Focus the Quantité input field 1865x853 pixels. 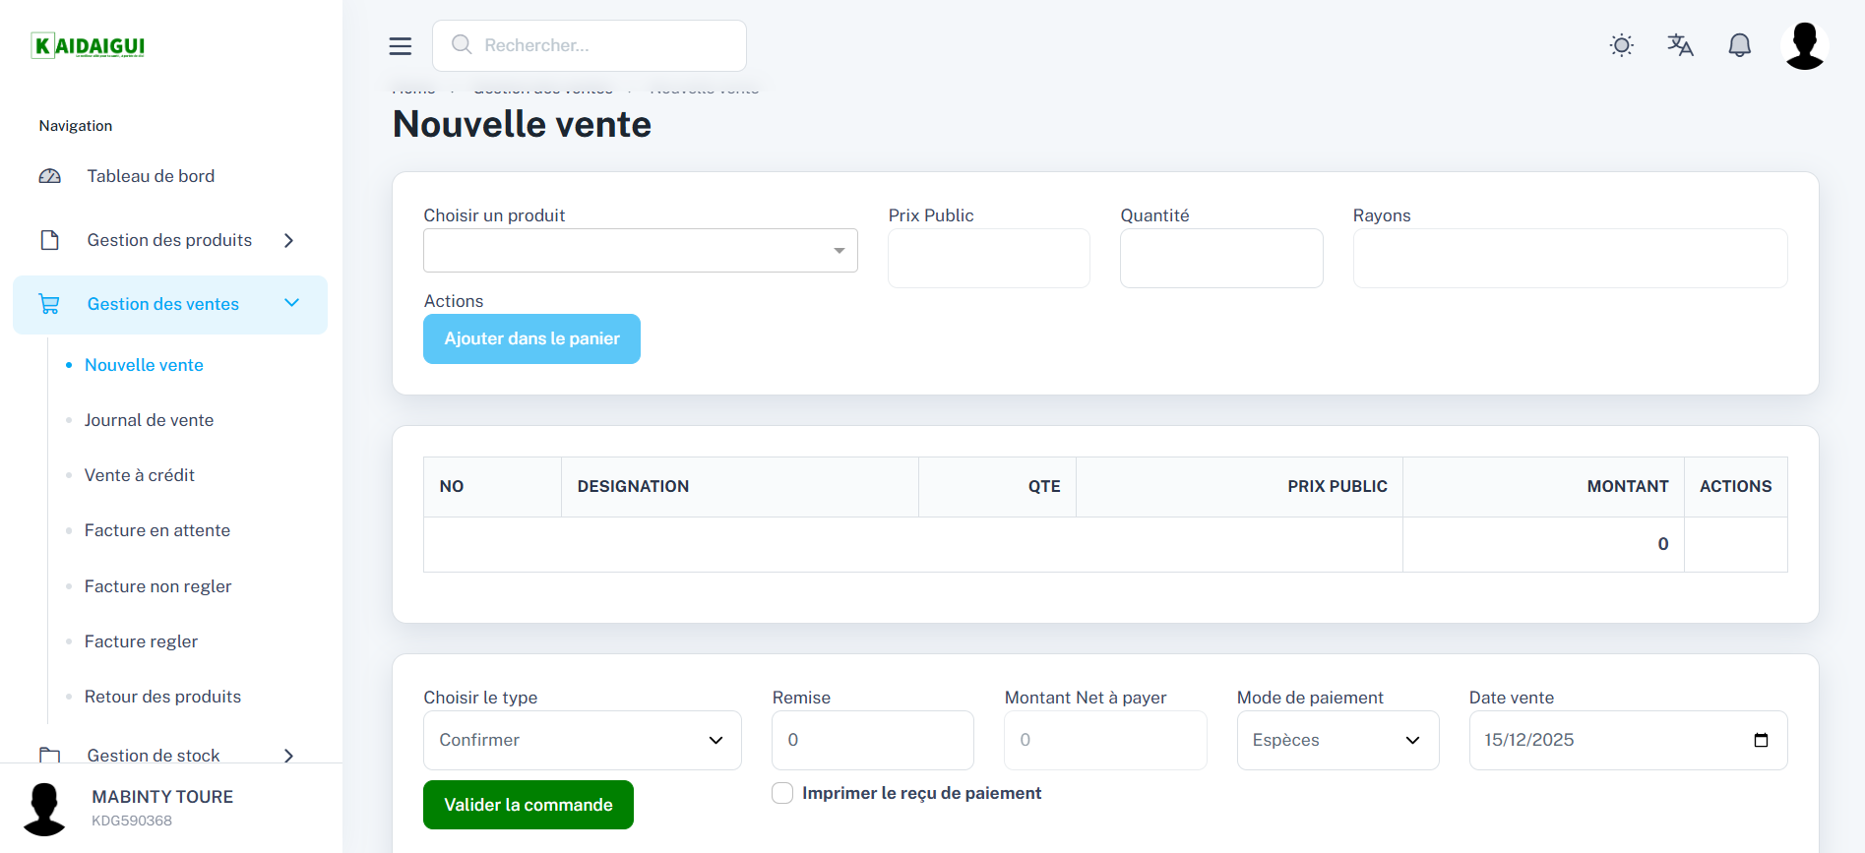[x=1220, y=259]
